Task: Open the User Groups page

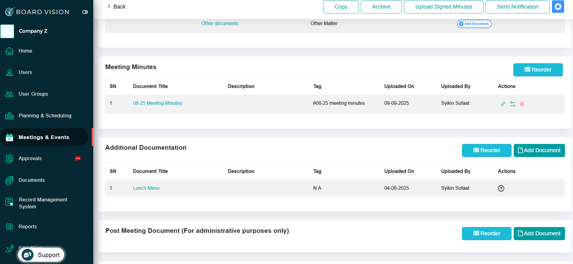Action: coord(33,94)
